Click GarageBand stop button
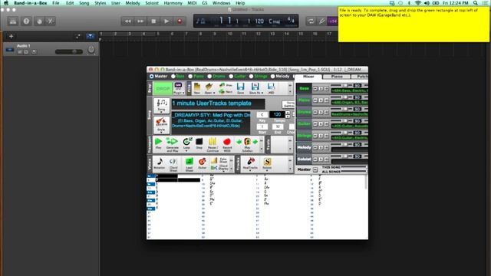 tap(153, 21)
